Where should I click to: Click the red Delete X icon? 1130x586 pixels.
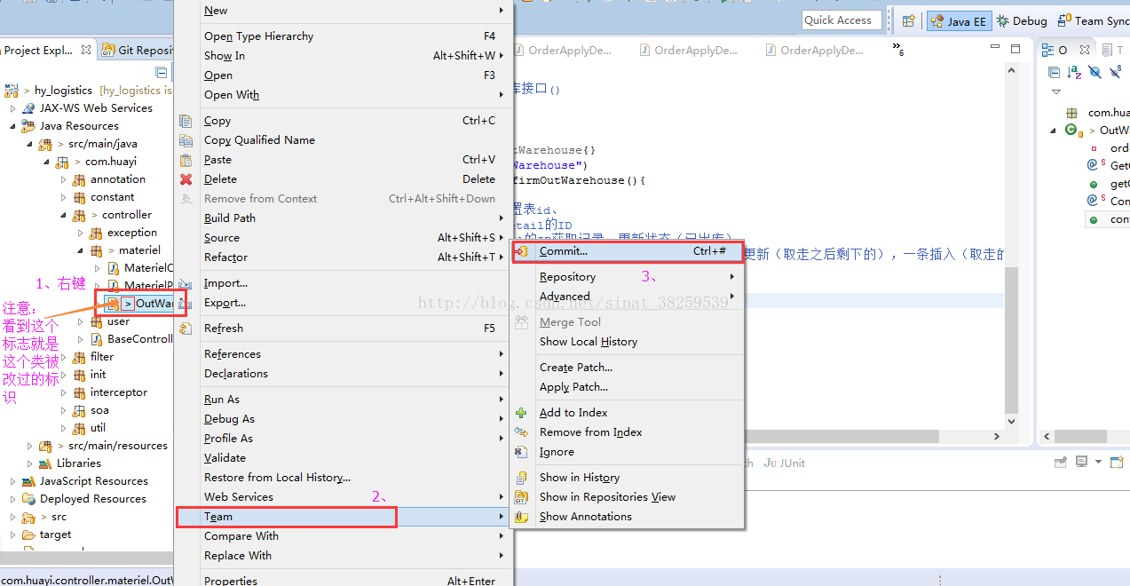tap(186, 179)
